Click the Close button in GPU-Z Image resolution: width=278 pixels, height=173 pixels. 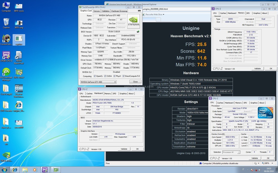coord(135,82)
